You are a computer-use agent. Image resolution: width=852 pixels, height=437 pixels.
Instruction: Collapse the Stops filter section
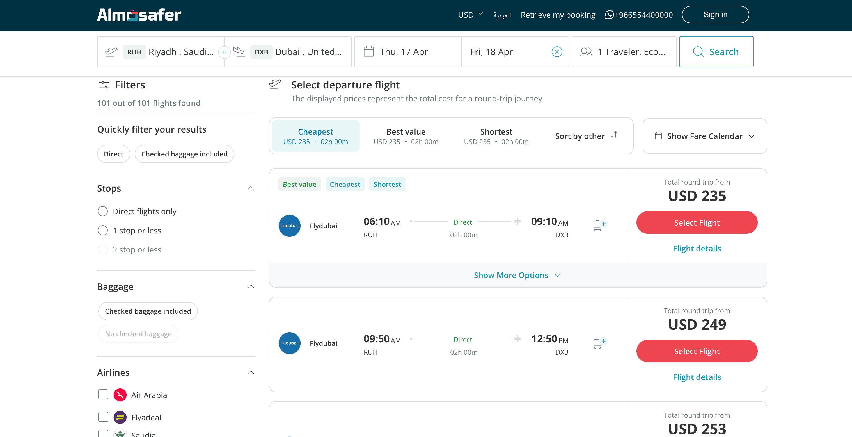click(x=251, y=188)
